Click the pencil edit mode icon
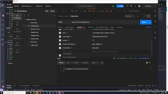 point(145,16)
